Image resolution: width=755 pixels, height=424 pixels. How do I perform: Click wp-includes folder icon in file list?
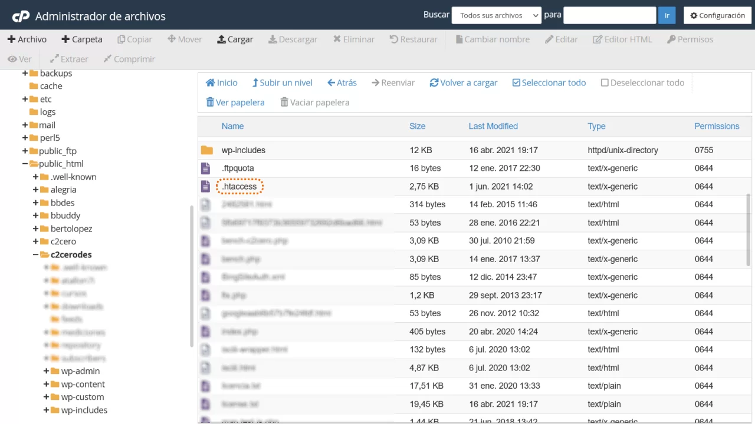206,150
